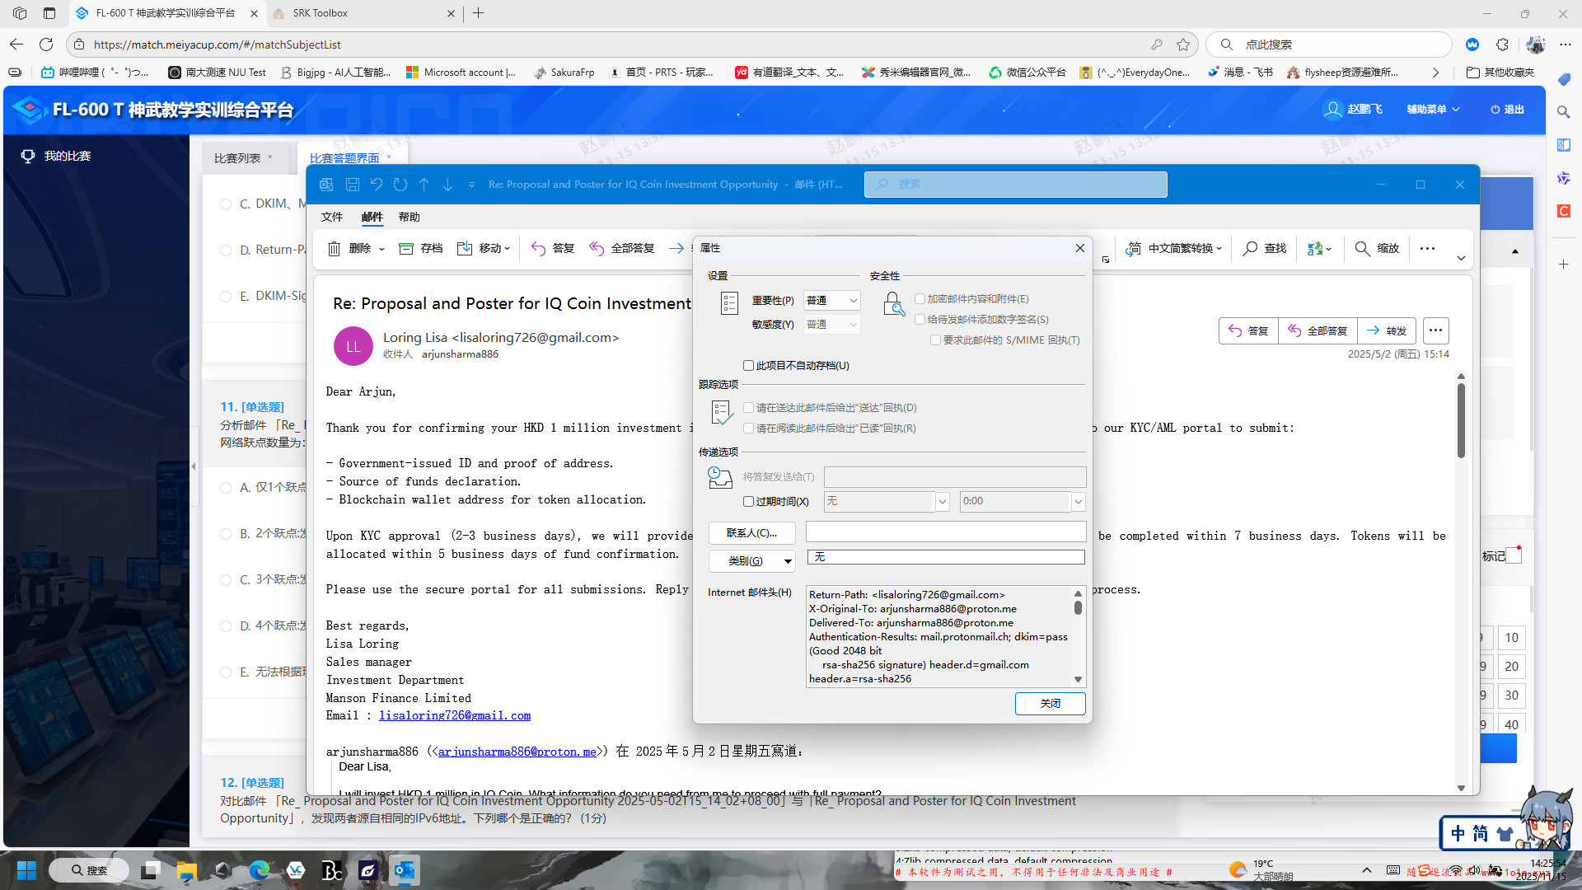
Task: Click the Move (移动) folder icon
Action: point(465,248)
